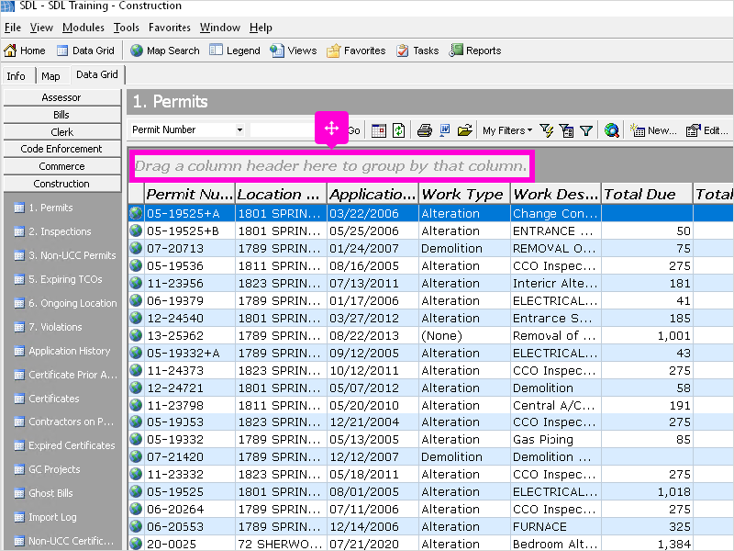Open the Import Log grid

[x=45, y=517]
